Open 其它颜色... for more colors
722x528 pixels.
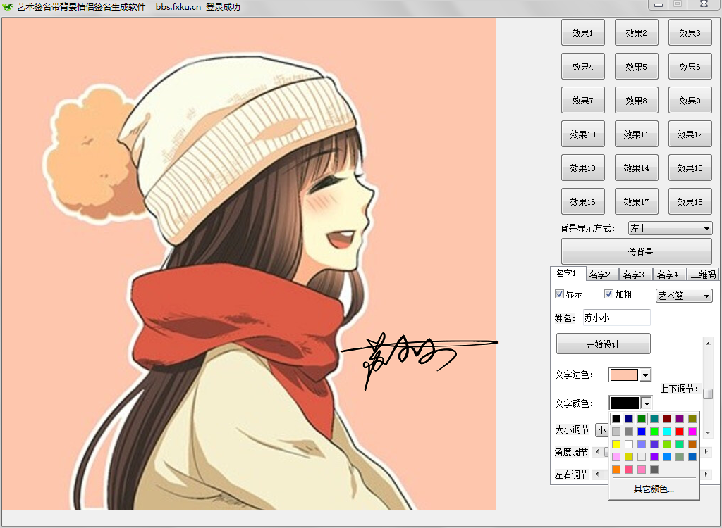[654, 489]
